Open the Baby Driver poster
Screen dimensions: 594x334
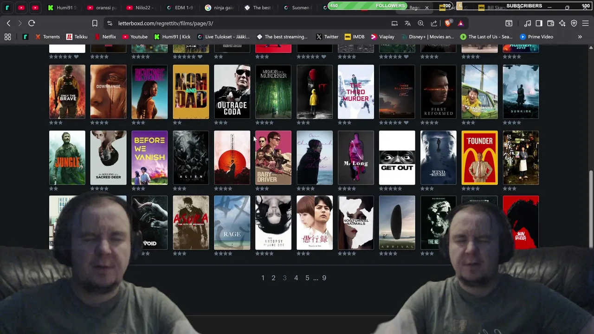273,158
